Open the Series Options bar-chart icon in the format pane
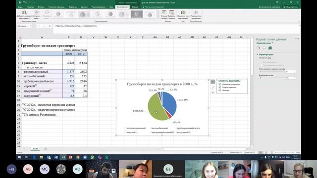317x178 pixels. pos(270,48)
